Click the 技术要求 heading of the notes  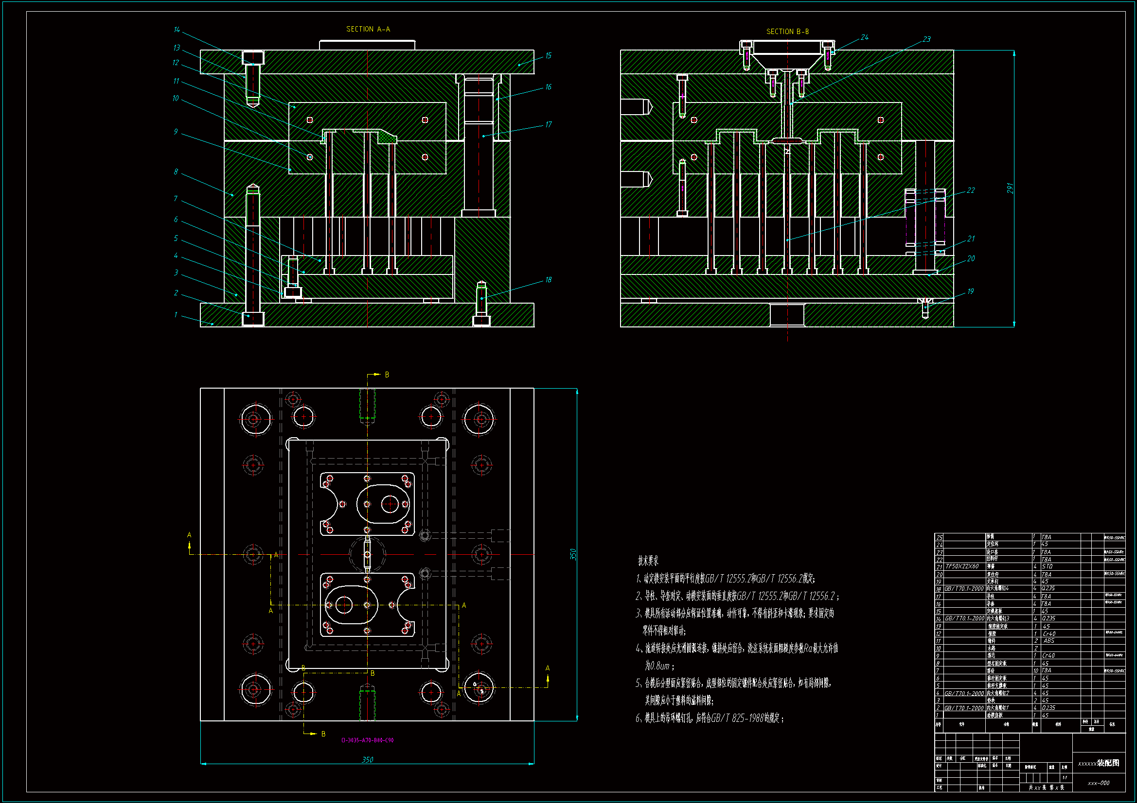coord(648,561)
